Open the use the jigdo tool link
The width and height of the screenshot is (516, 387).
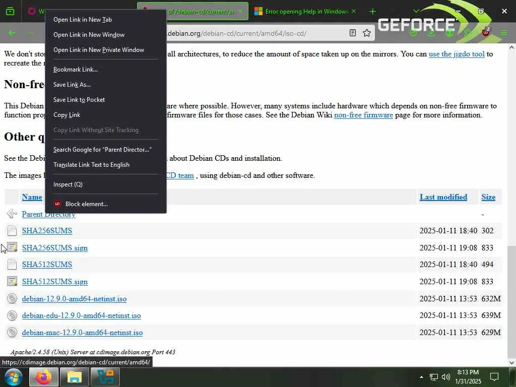457,54
